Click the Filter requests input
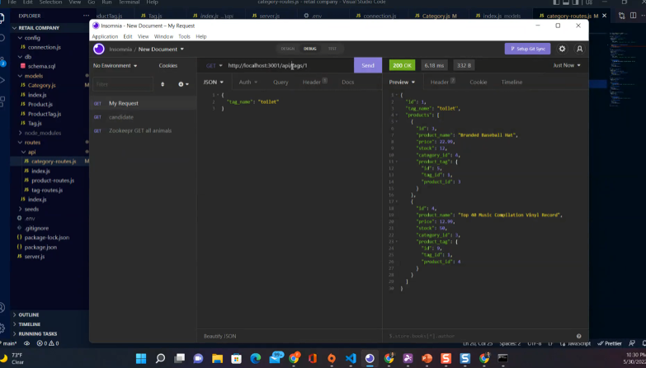The height and width of the screenshot is (368, 646). (x=123, y=84)
